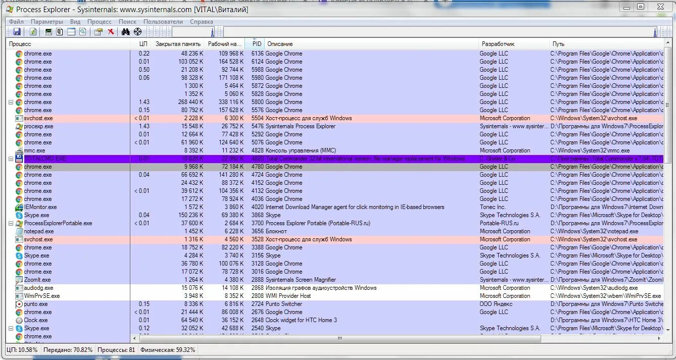Screen dimensions: 676x360
Task: Click the Skype.exe icon for PID 3156
Action: pos(19,255)
